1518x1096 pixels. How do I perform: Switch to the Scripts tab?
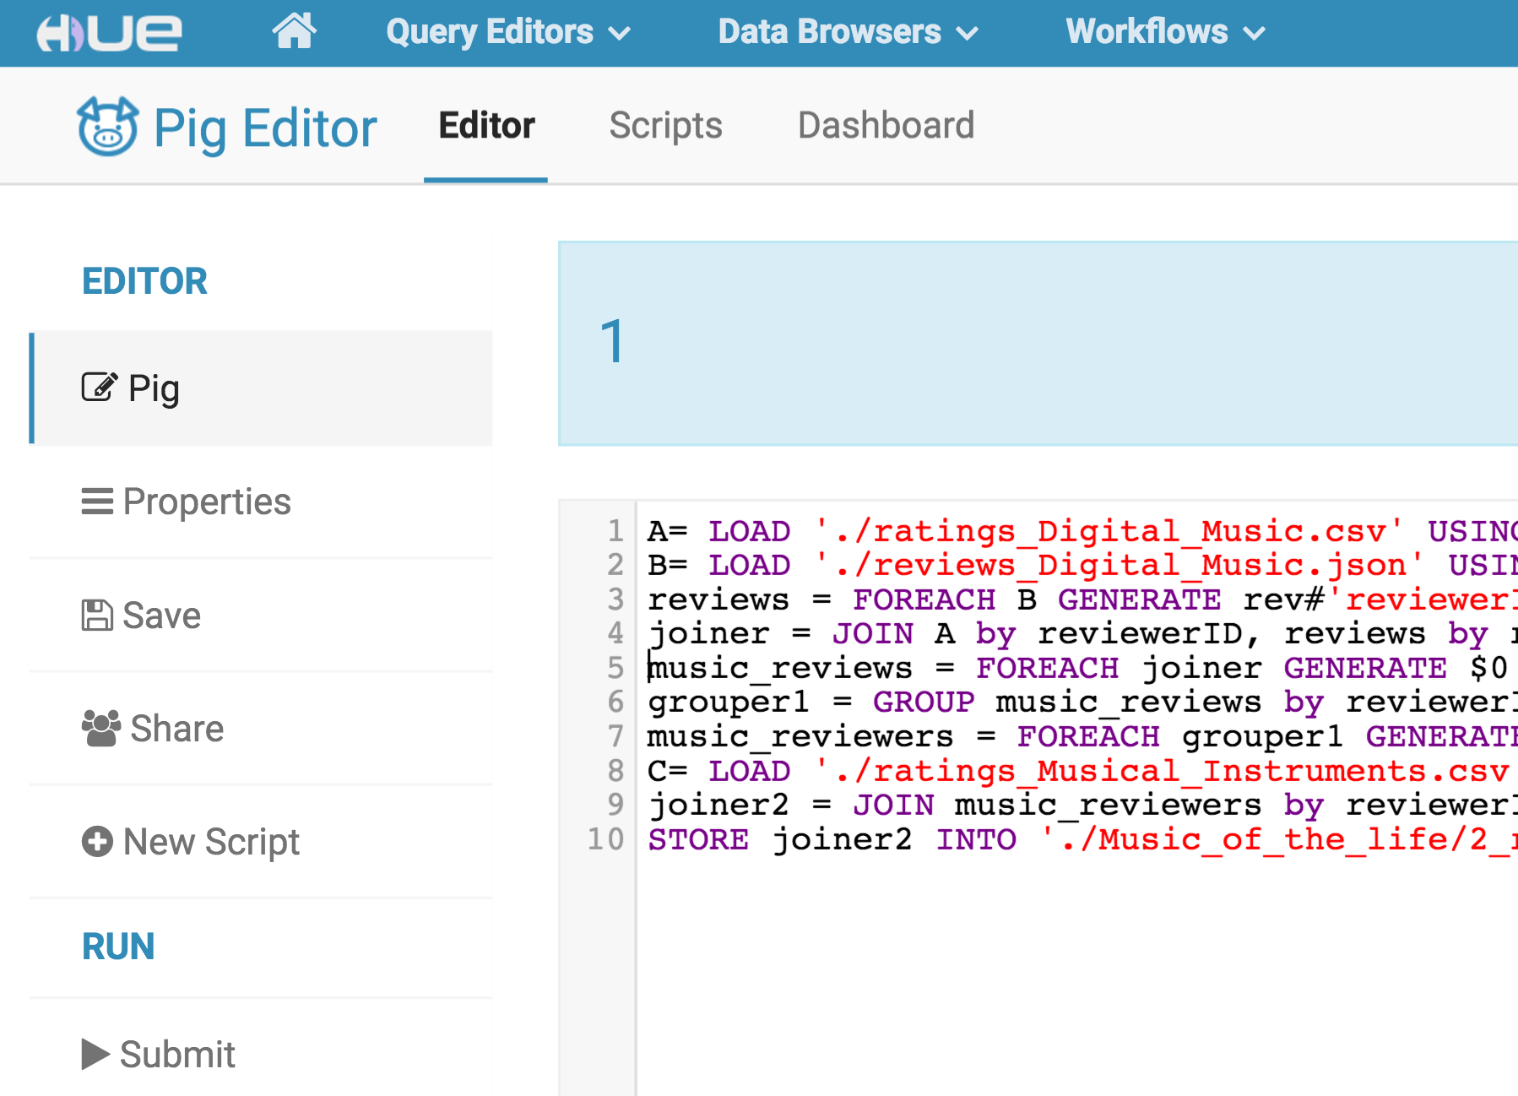pos(665,126)
